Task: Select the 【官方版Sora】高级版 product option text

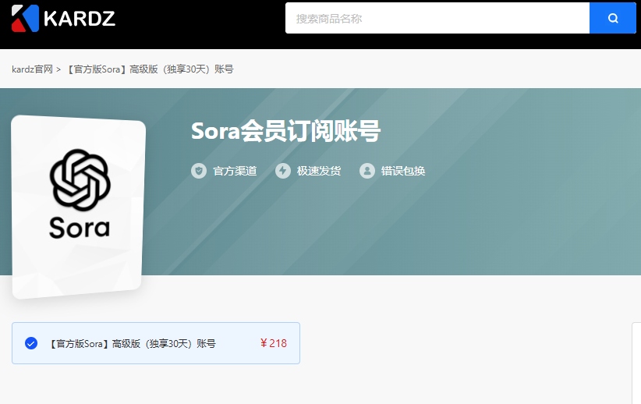Action: [x=132, y=343]
